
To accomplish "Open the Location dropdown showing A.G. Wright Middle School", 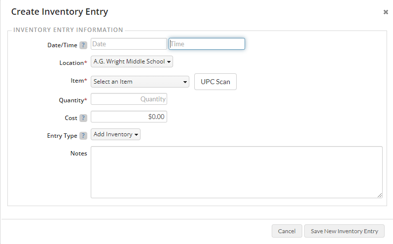I will (x=132, y=61).
